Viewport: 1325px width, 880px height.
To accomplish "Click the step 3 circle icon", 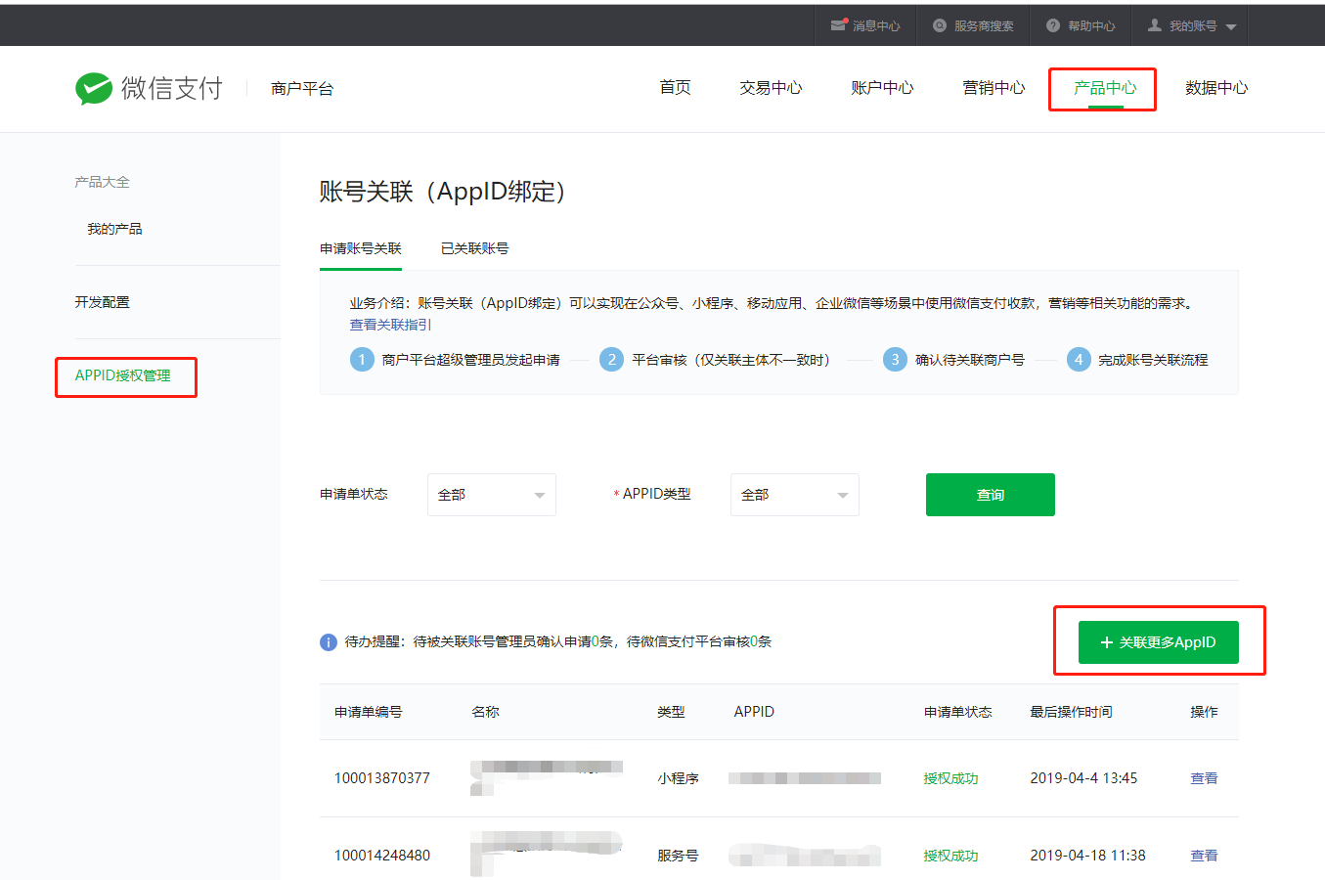I will [895, 360].
